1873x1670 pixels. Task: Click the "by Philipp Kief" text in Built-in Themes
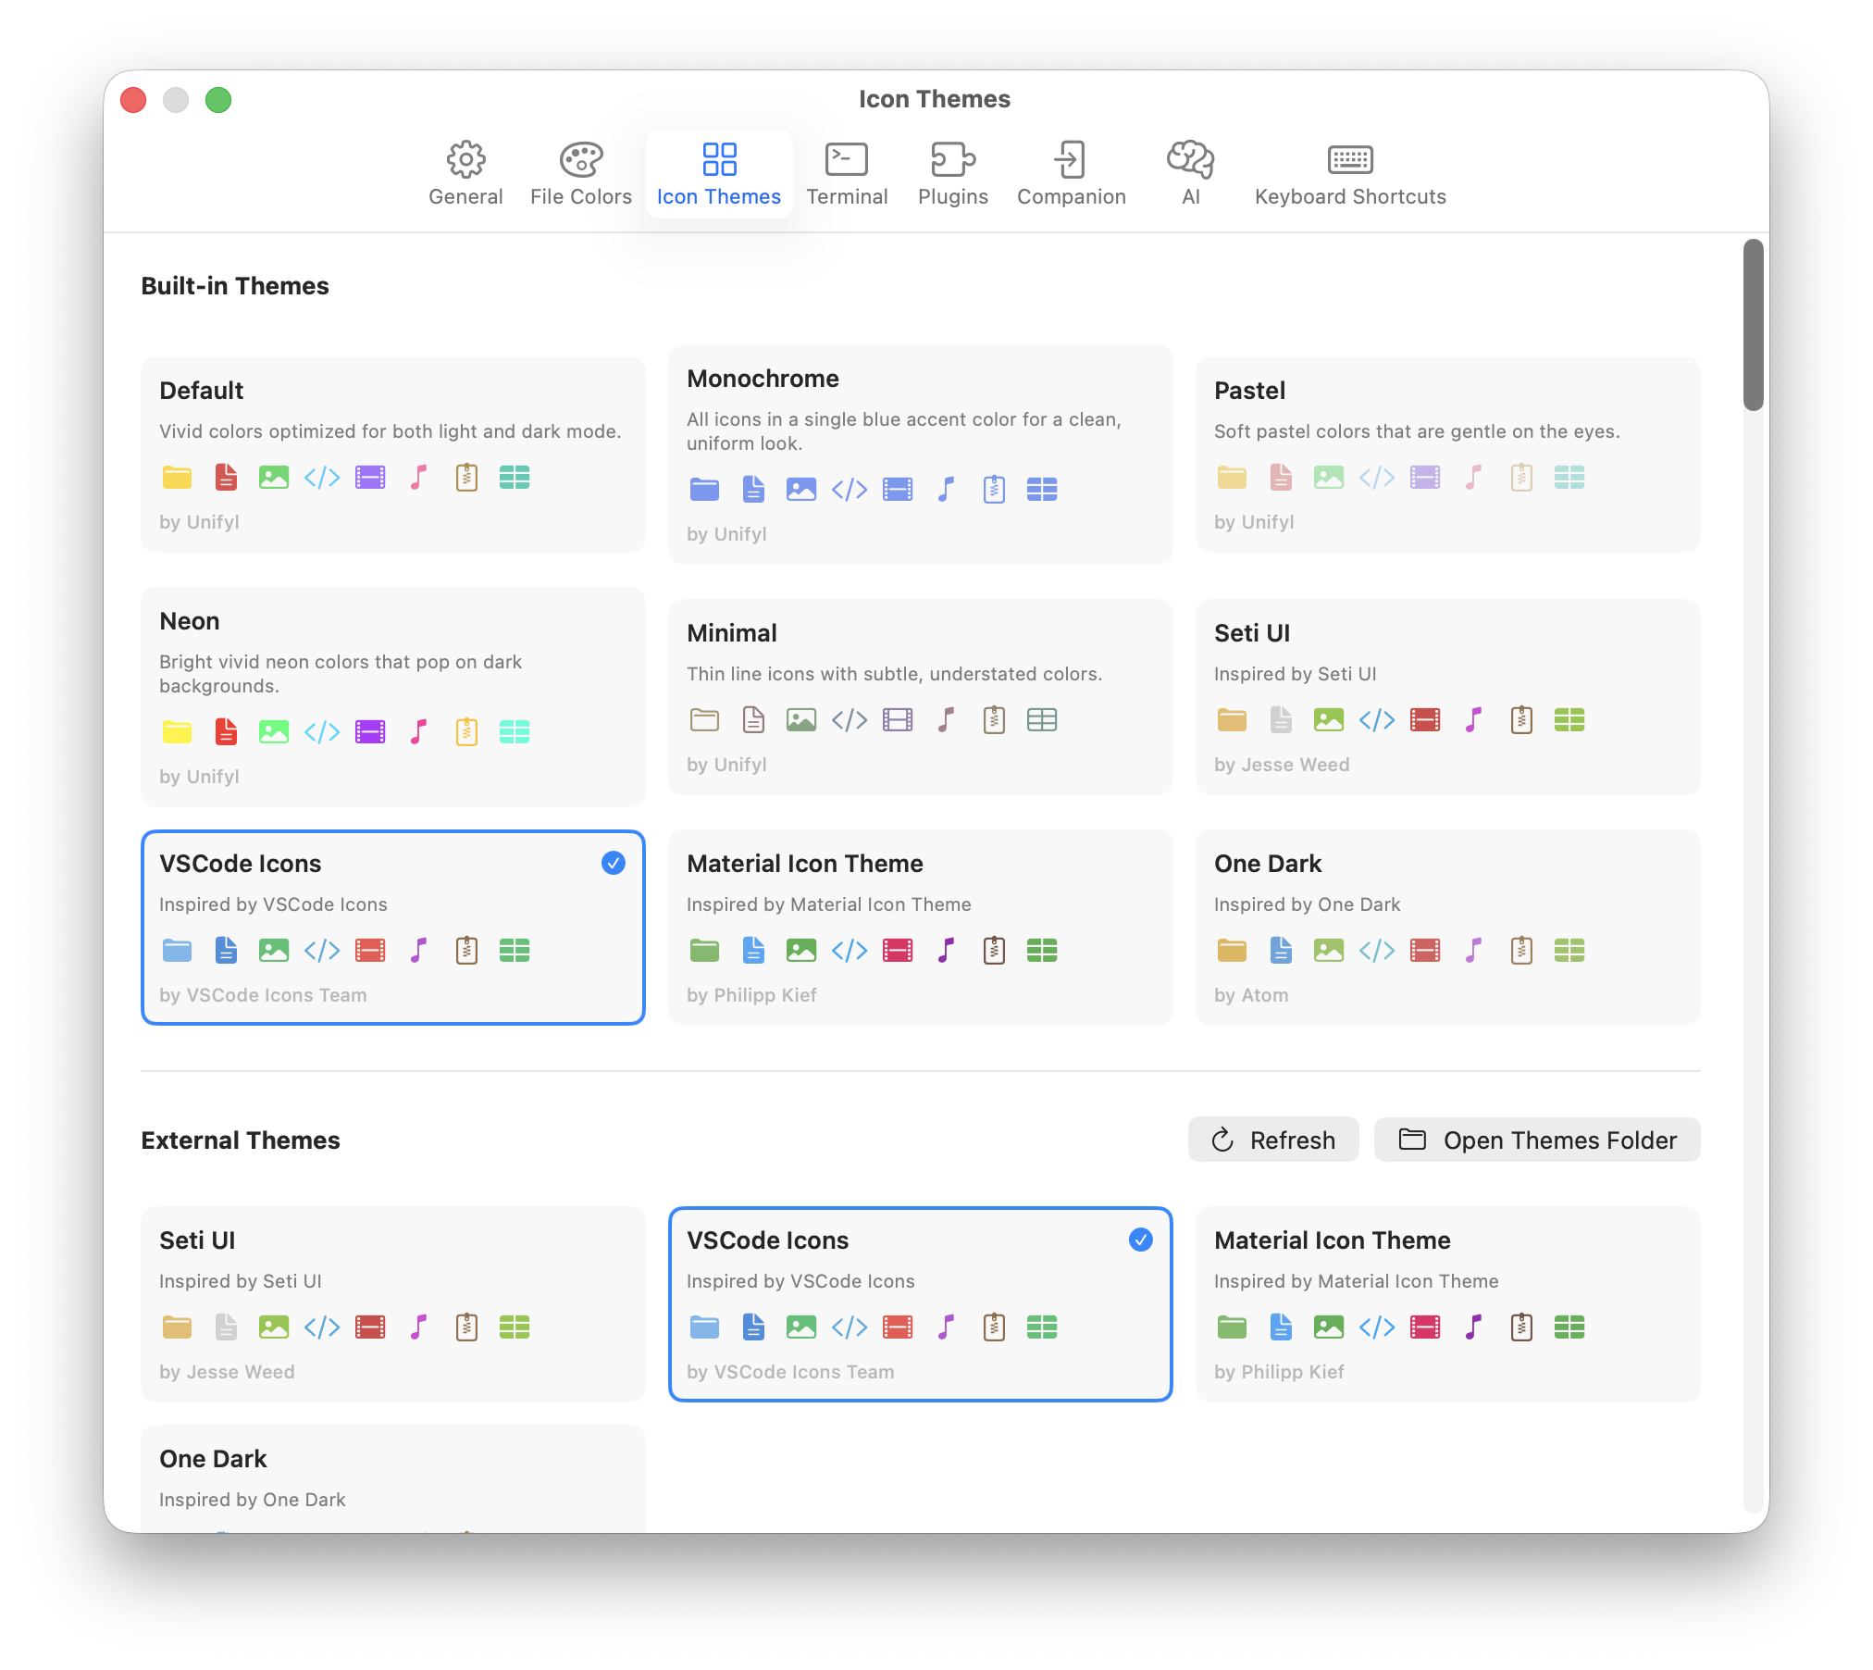[x=751, y=995]
